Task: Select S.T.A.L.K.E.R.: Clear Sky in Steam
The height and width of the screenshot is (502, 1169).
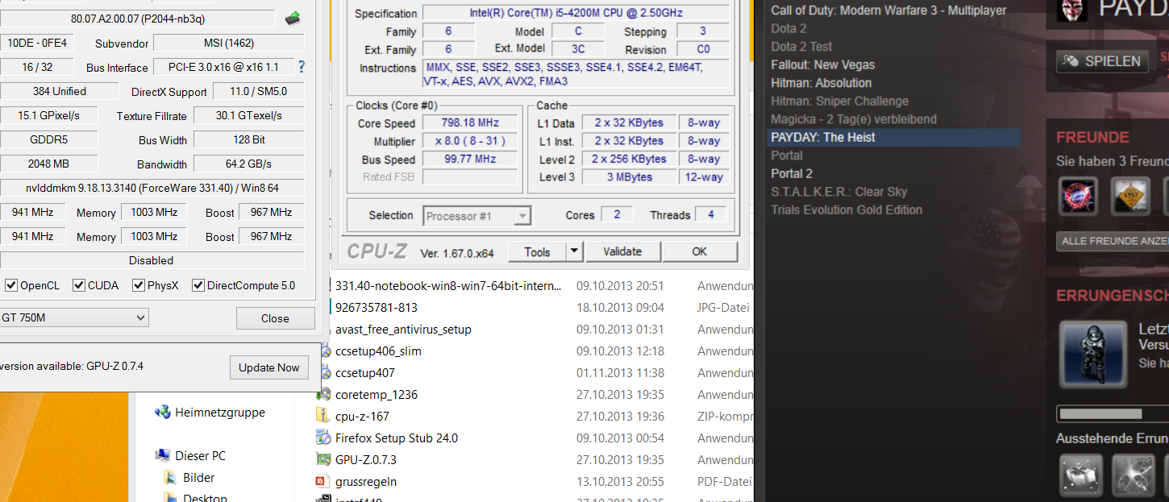Action: tap(839, 192)
